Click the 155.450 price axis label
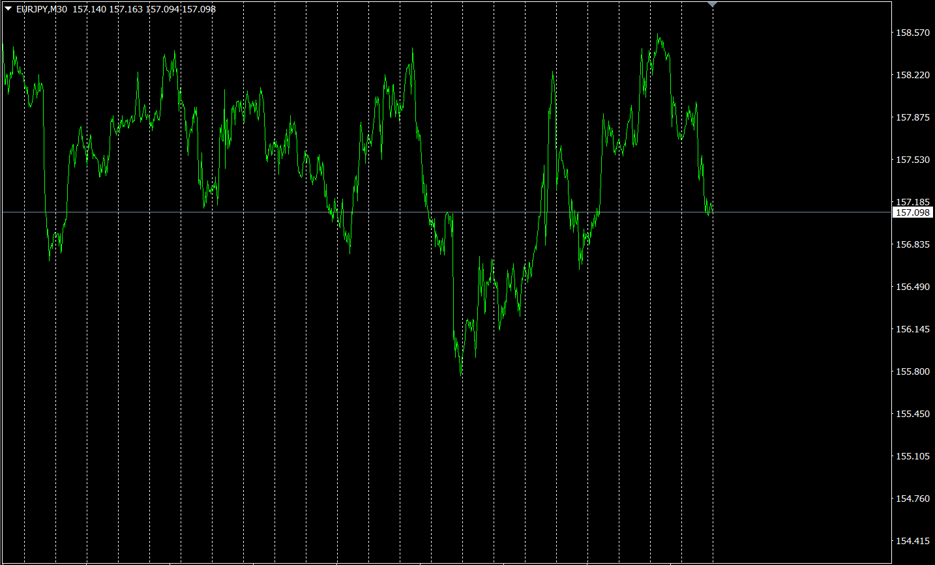 tap(913, 414)
